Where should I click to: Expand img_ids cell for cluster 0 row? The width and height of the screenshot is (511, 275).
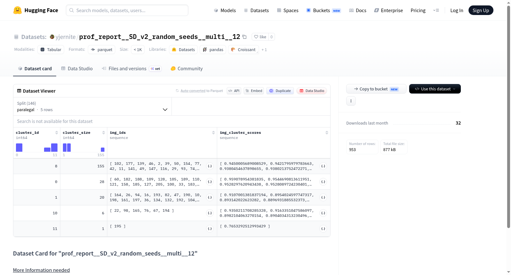[210, 182]
